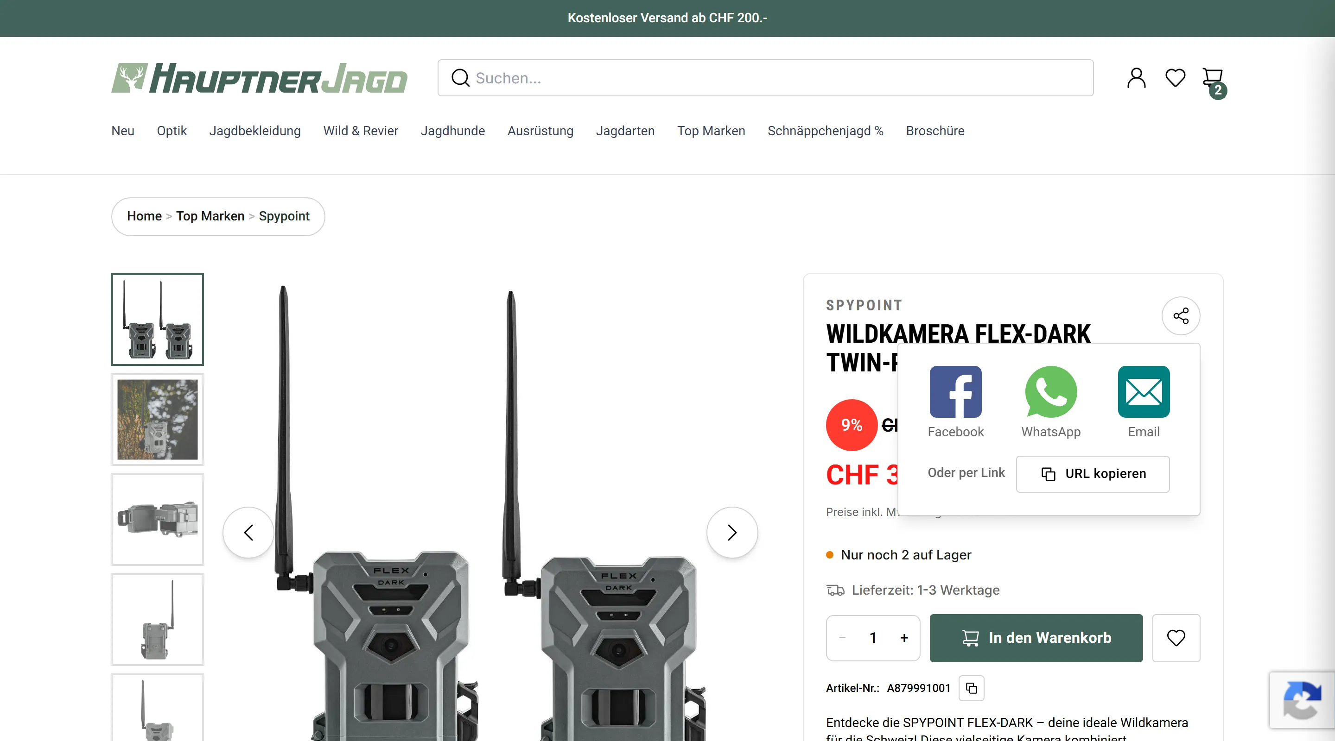
Task: Toggle the share icon button
Action: point(1181,316)
